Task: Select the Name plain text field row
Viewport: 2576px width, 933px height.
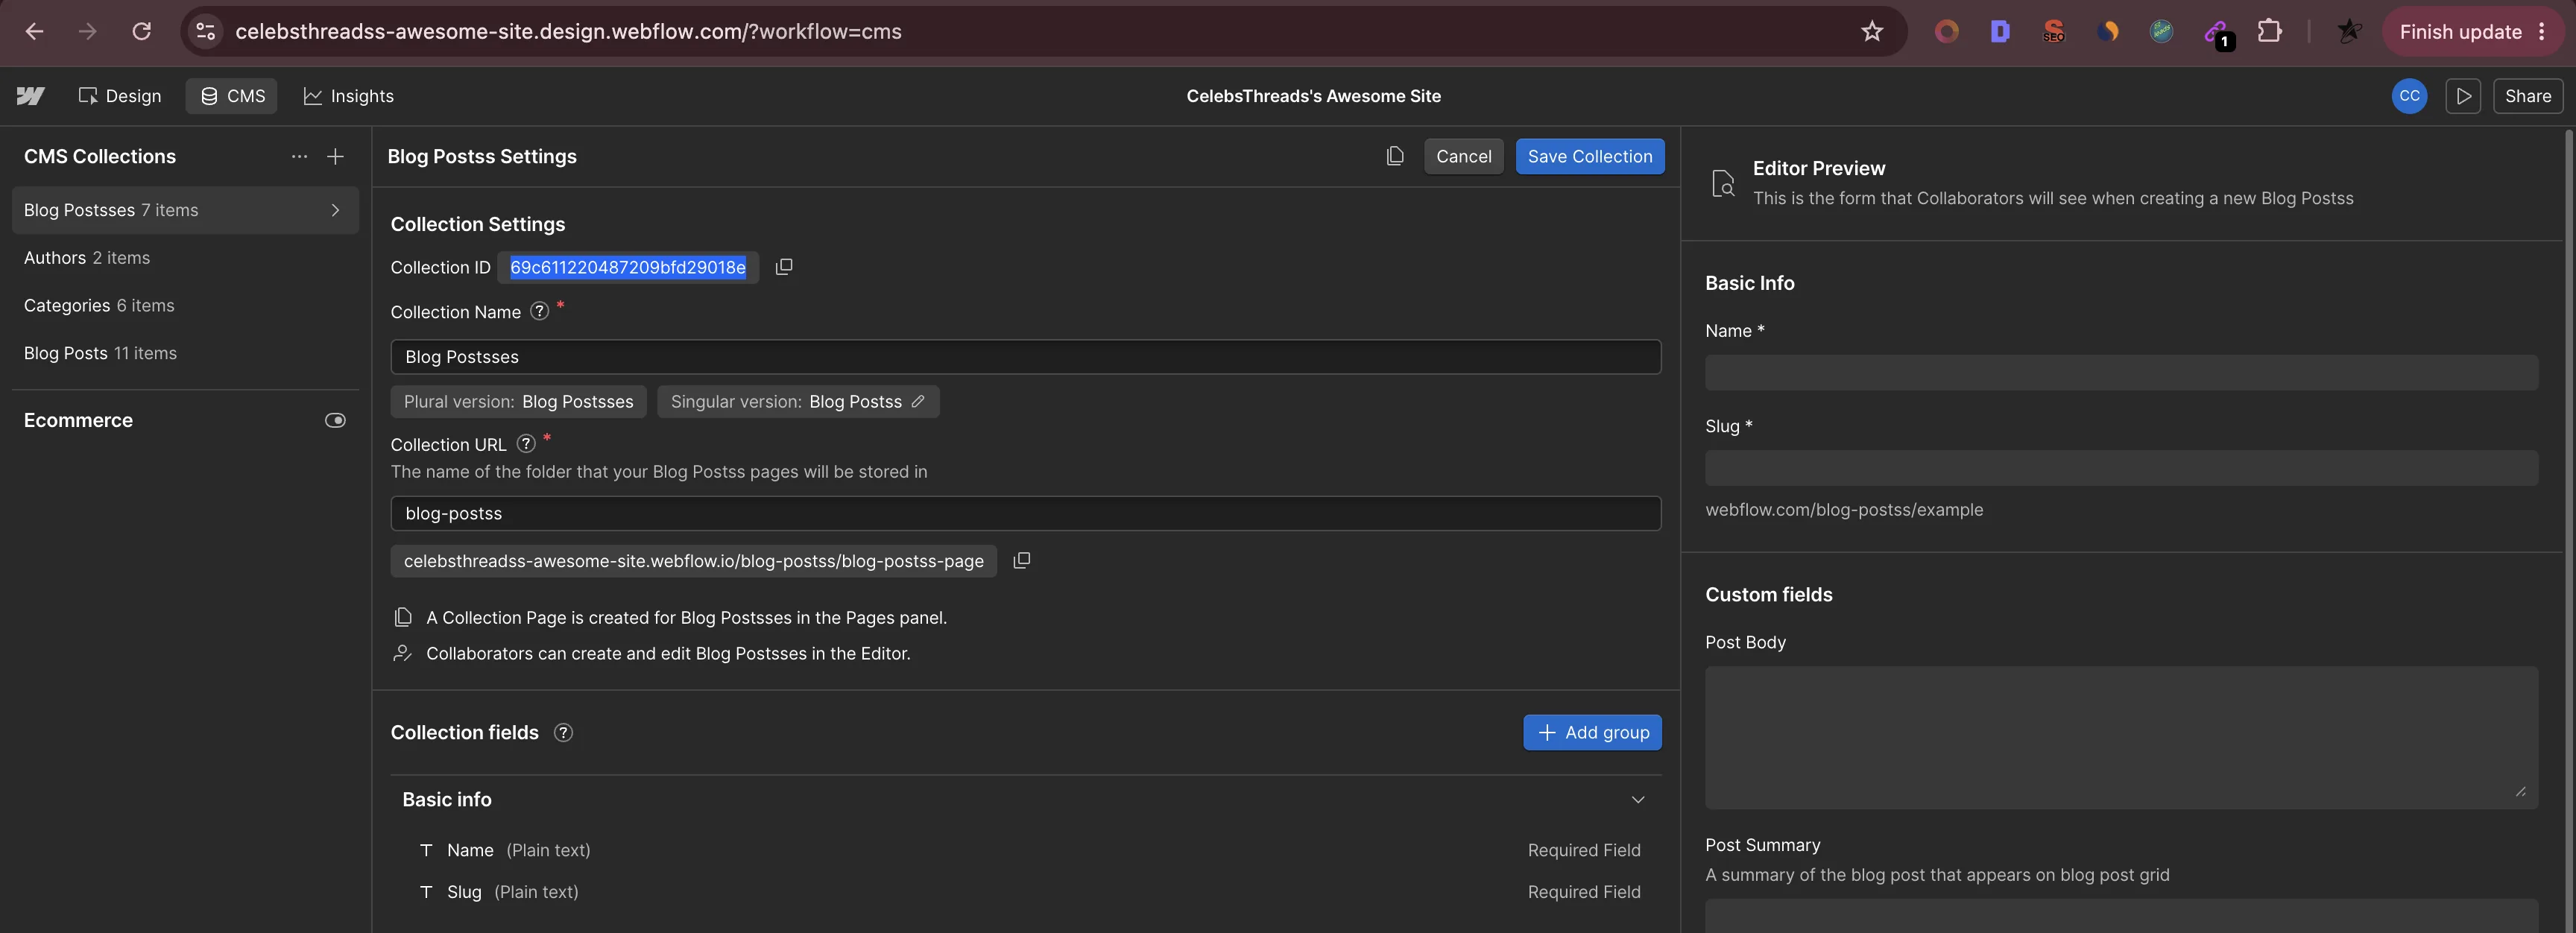Action: pyautogui.click(x=1026, y=850)
